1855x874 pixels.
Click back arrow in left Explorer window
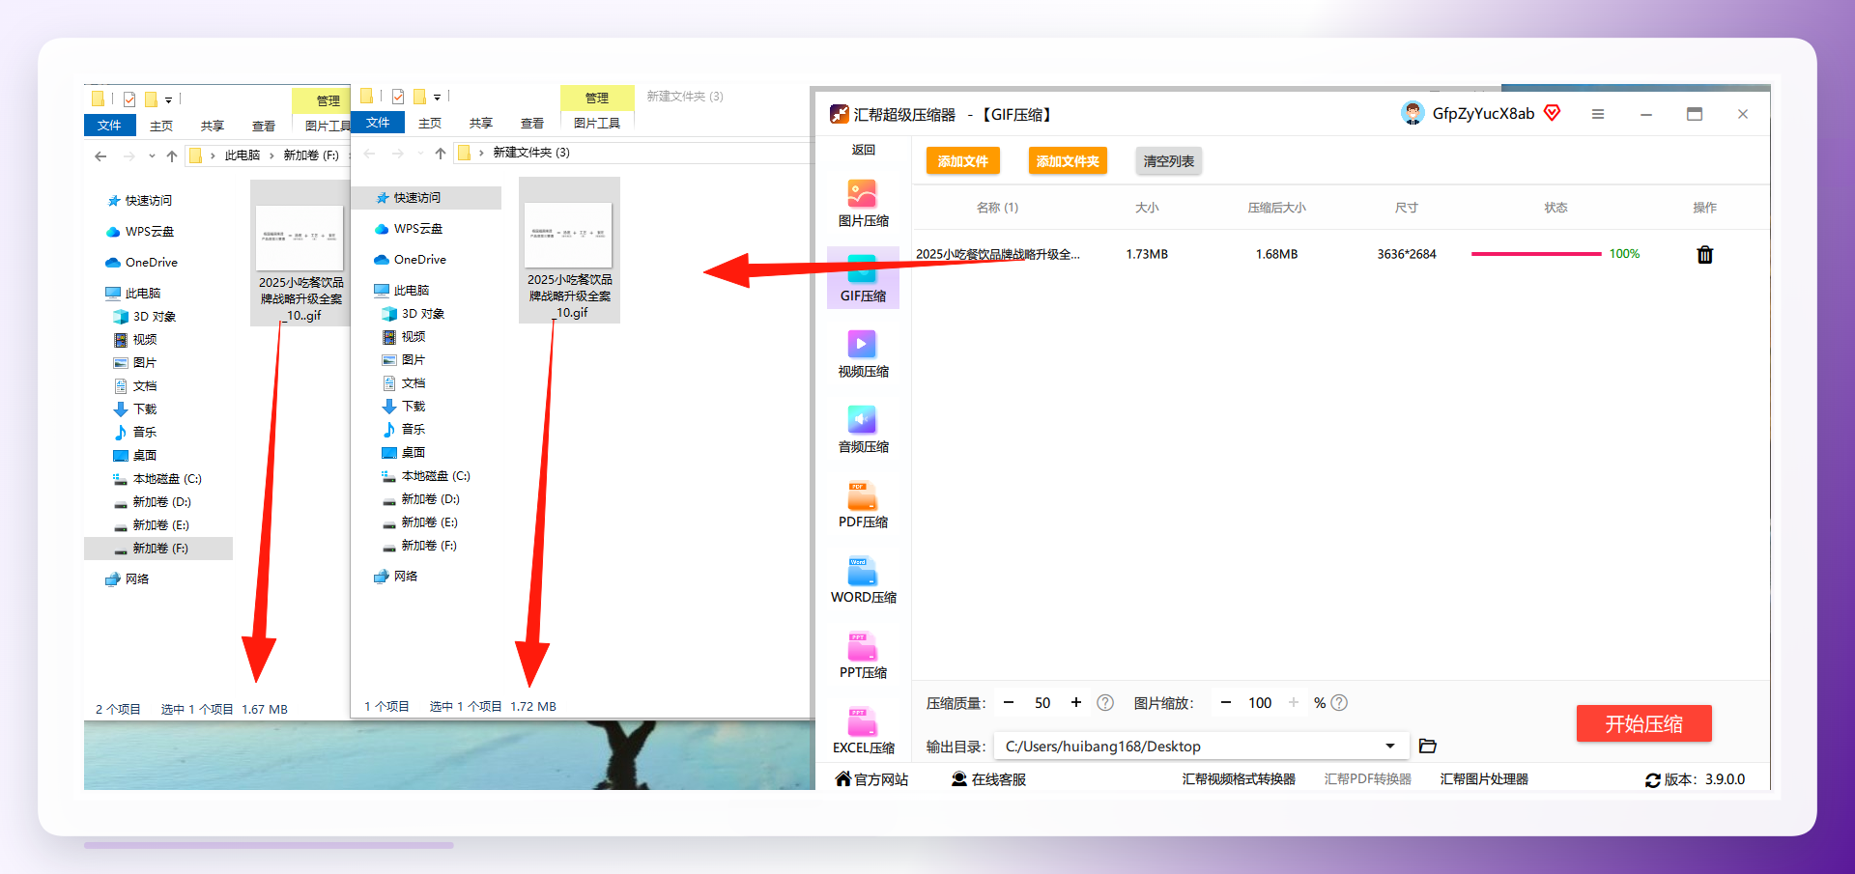(x=101, y=155)
